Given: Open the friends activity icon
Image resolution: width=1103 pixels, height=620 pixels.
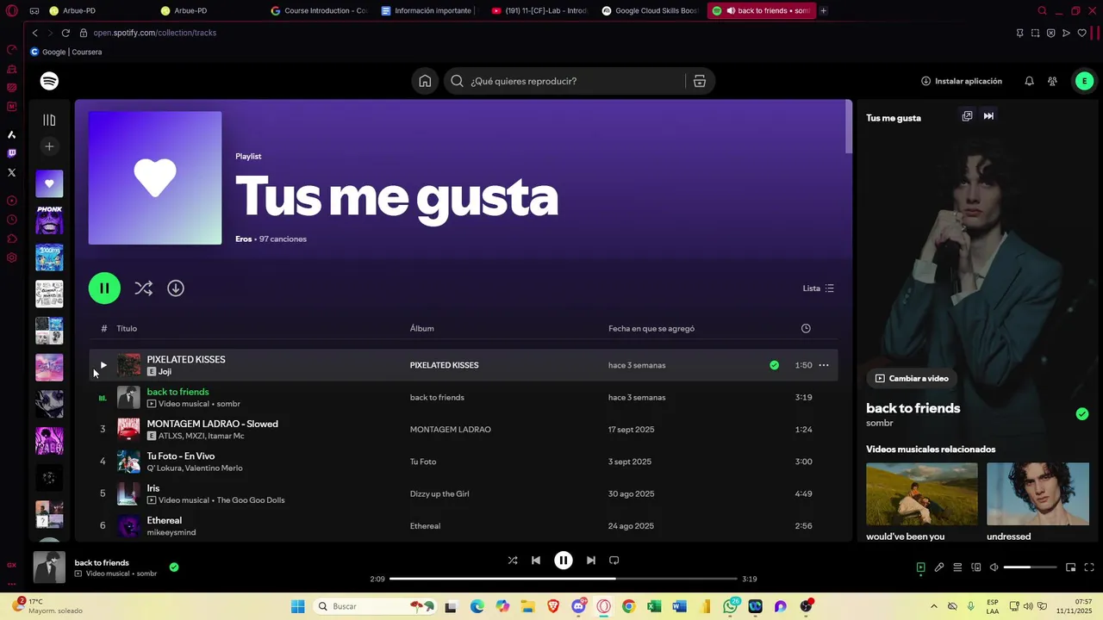Looking at the screenshot, I should (1052, 81).
